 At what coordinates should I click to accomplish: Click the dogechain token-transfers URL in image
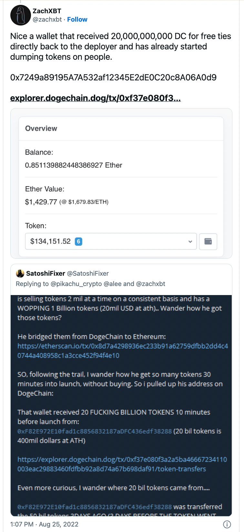[x=122, y=464]
